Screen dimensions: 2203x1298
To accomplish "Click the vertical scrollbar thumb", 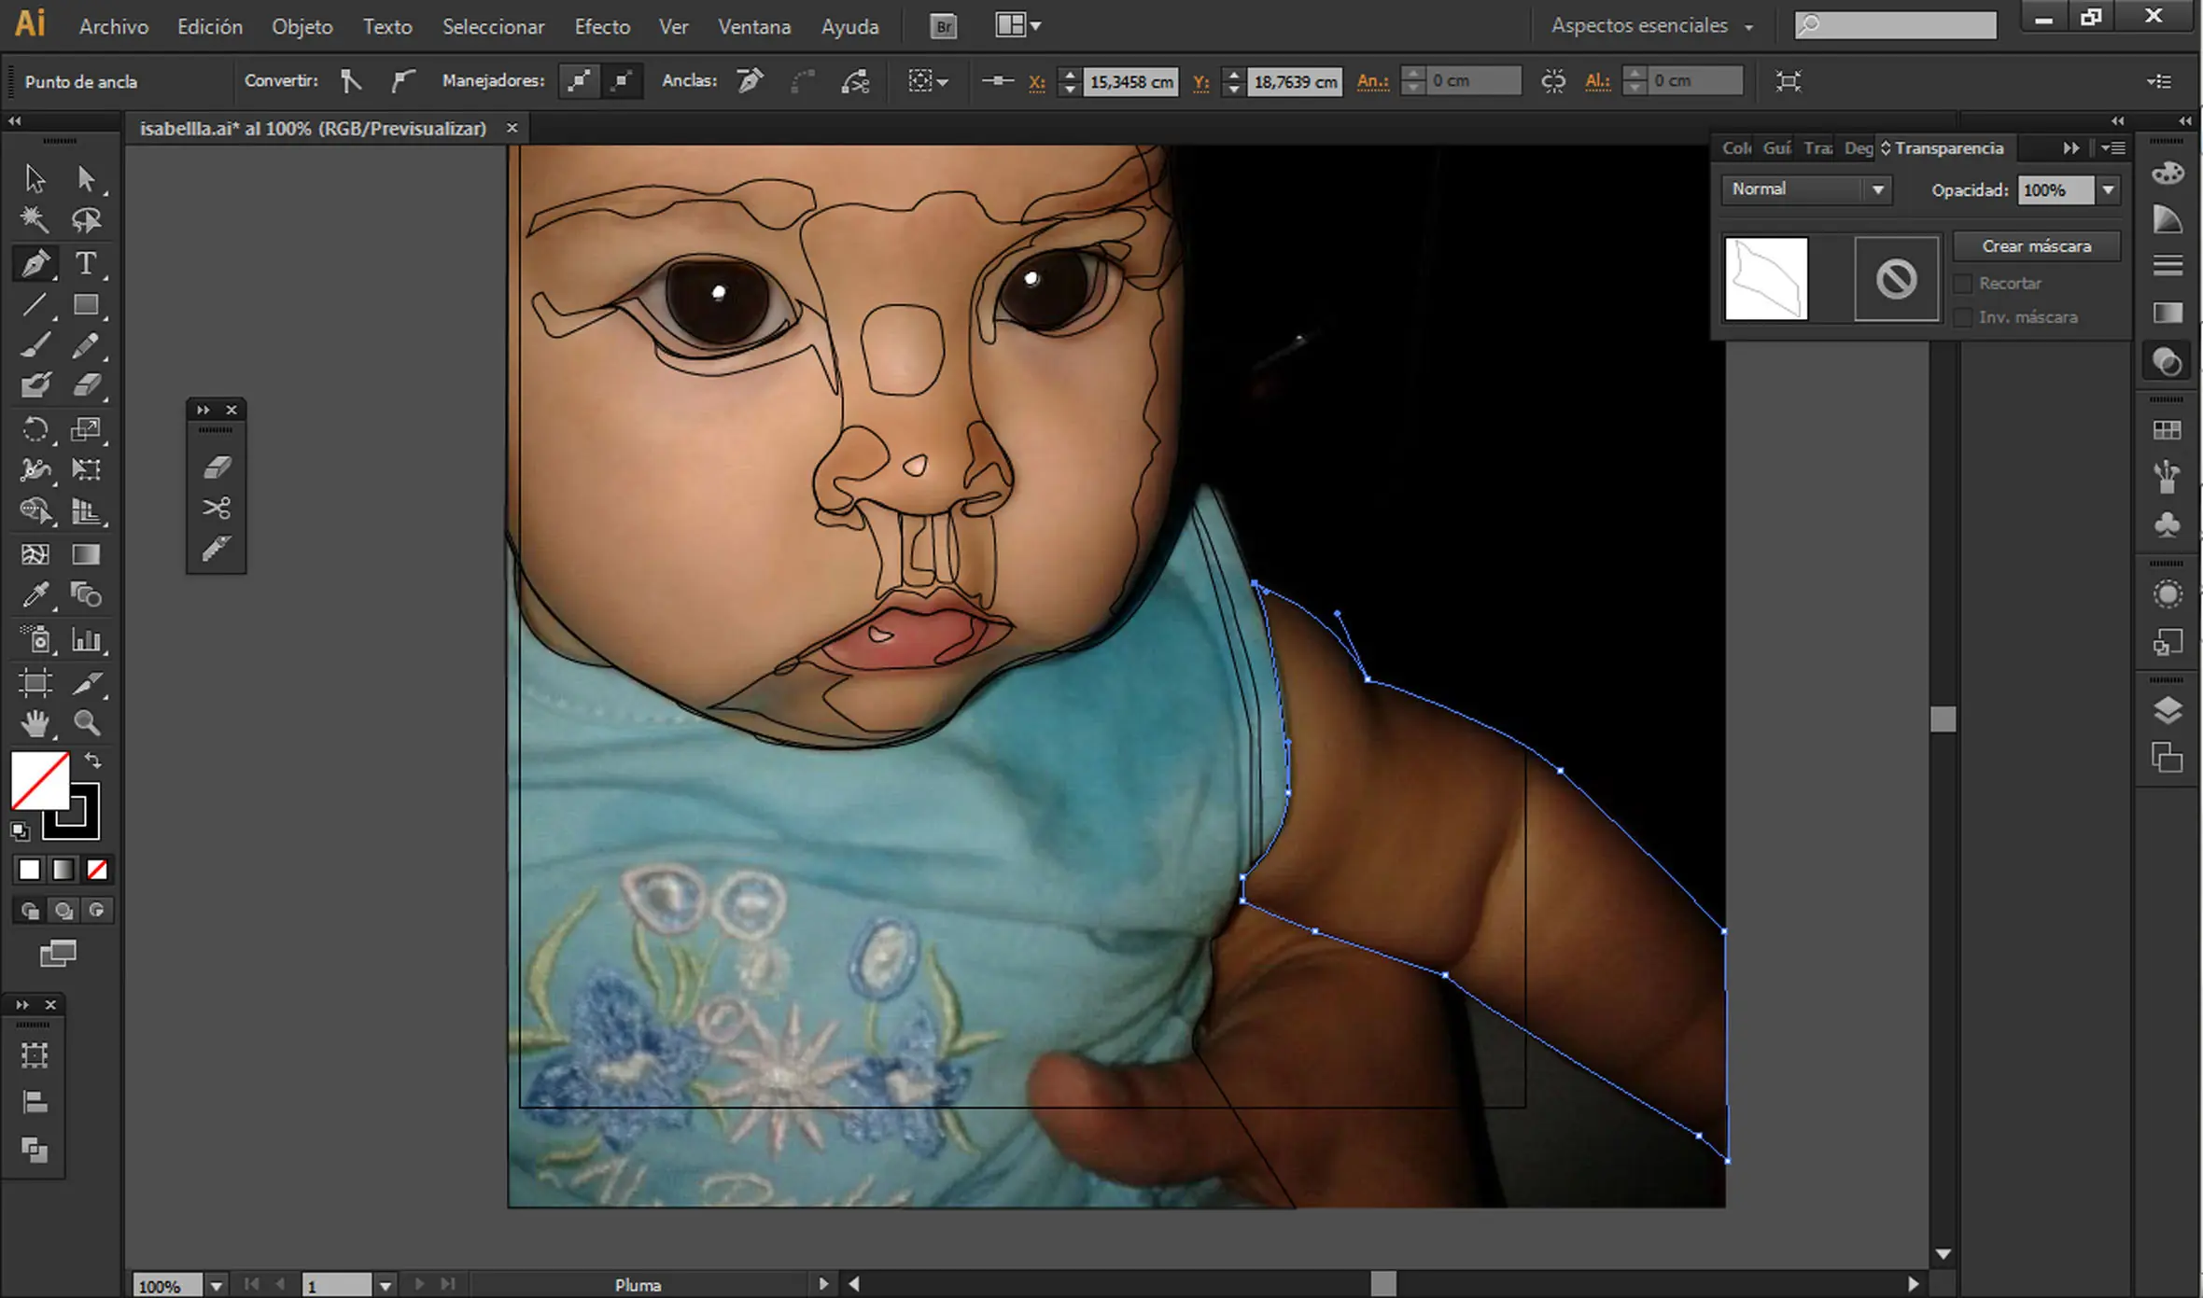I will pos(1943,719).
